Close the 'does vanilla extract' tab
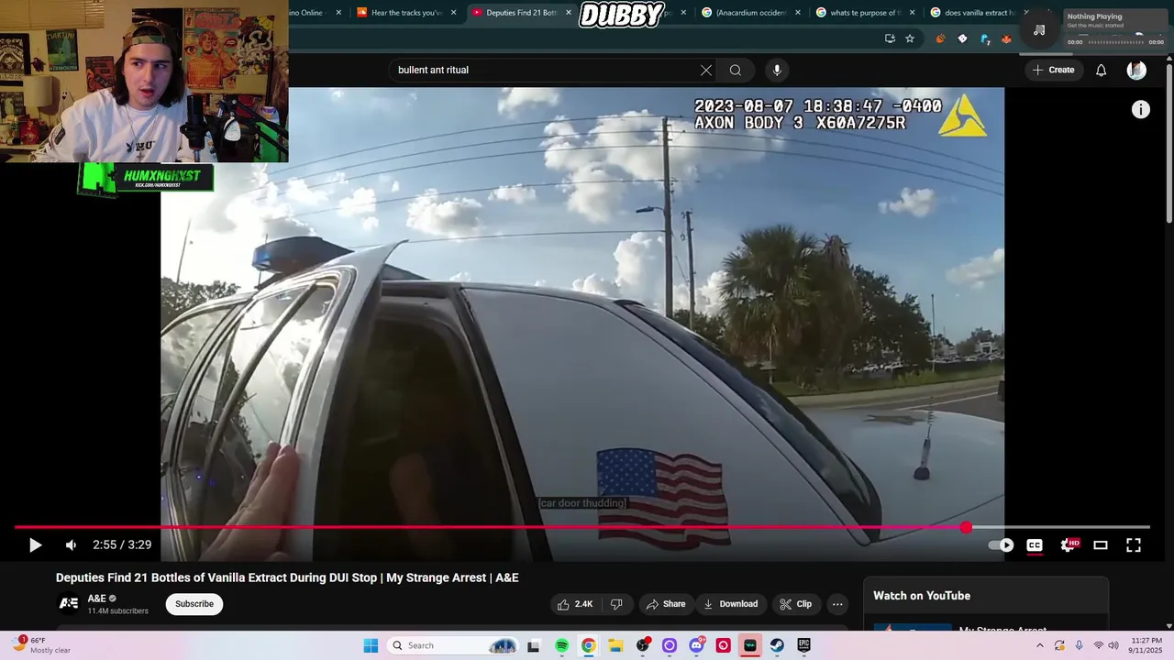This screenshot has height=660, width=1174. tap(1026, 13)
